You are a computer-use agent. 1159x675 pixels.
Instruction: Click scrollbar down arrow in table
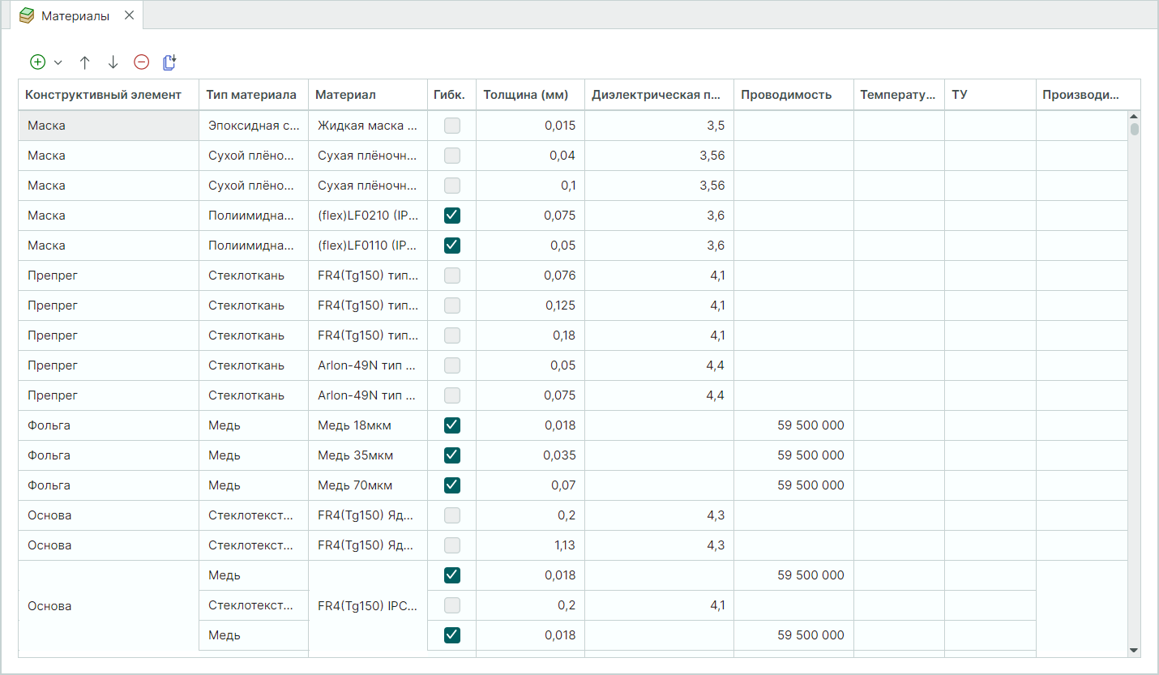(x=1134, y=650)
